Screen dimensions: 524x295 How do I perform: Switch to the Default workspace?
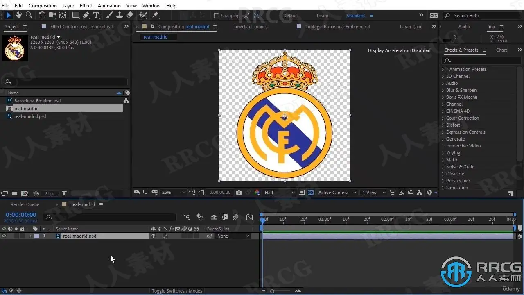point(291,16)
